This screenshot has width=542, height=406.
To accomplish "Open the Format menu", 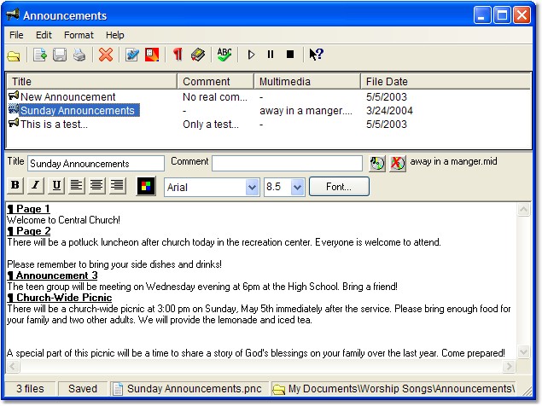I will [79, 35].
